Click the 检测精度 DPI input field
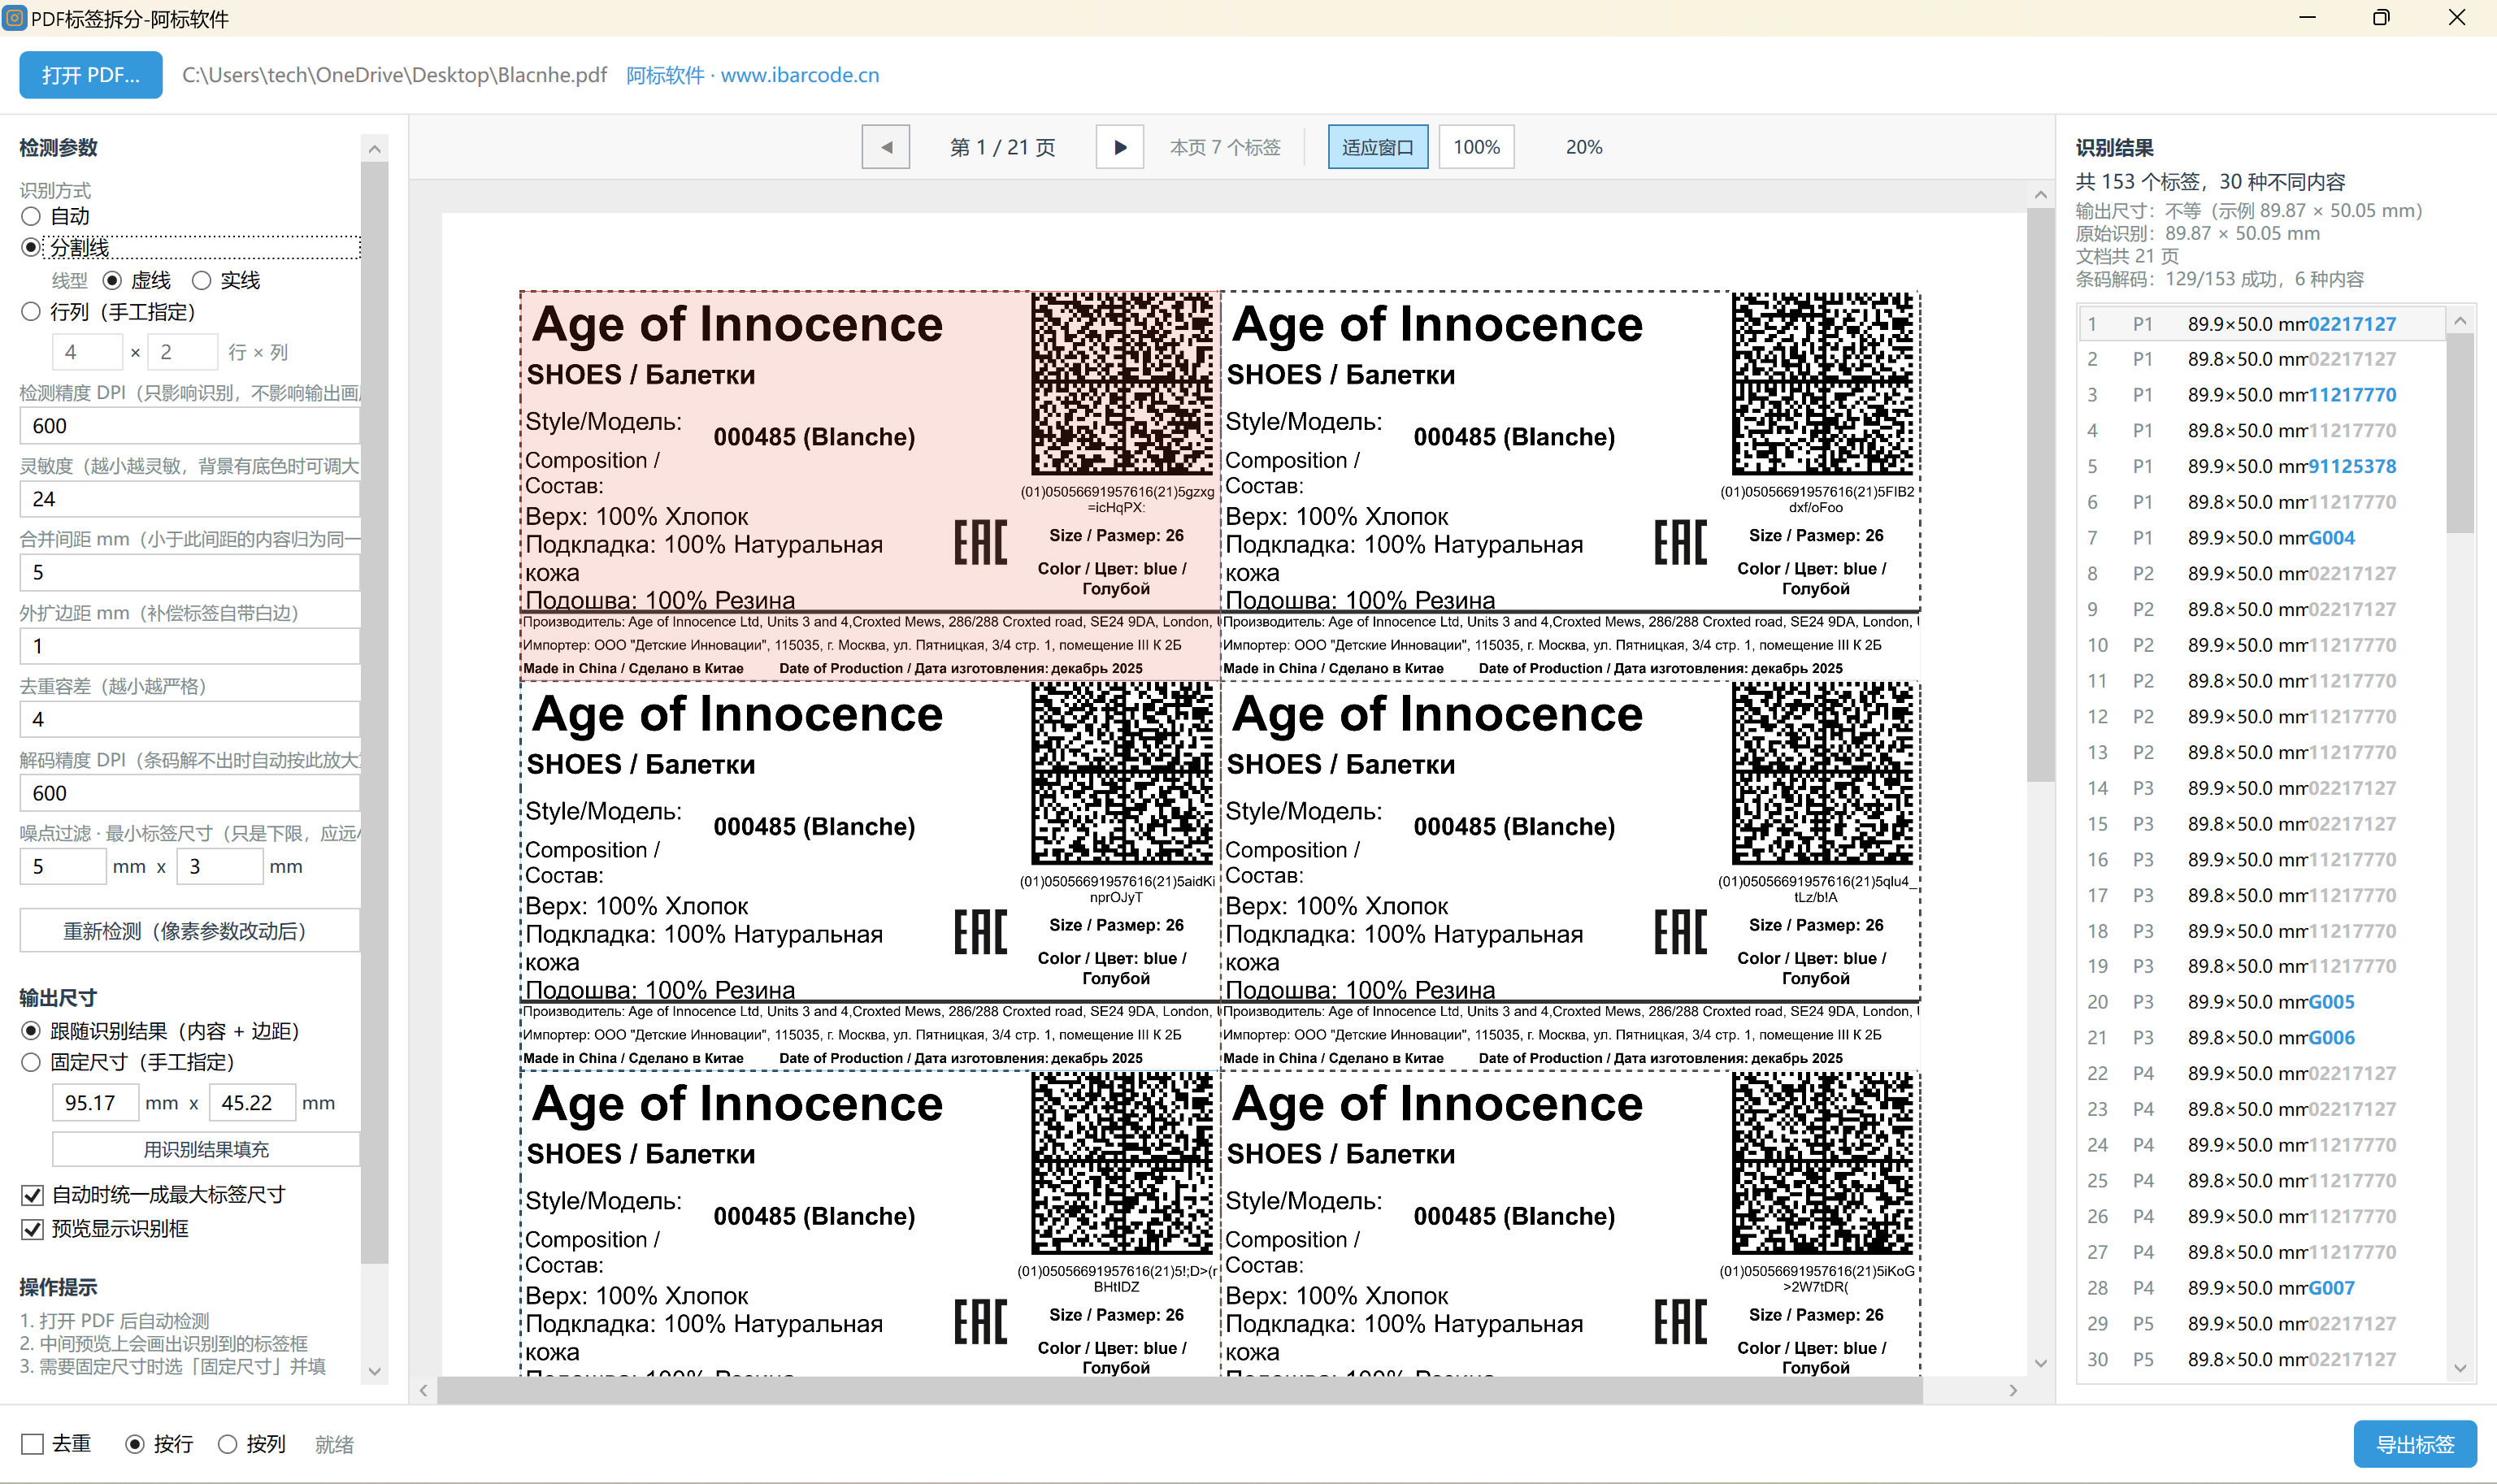 tap(189, 426)
